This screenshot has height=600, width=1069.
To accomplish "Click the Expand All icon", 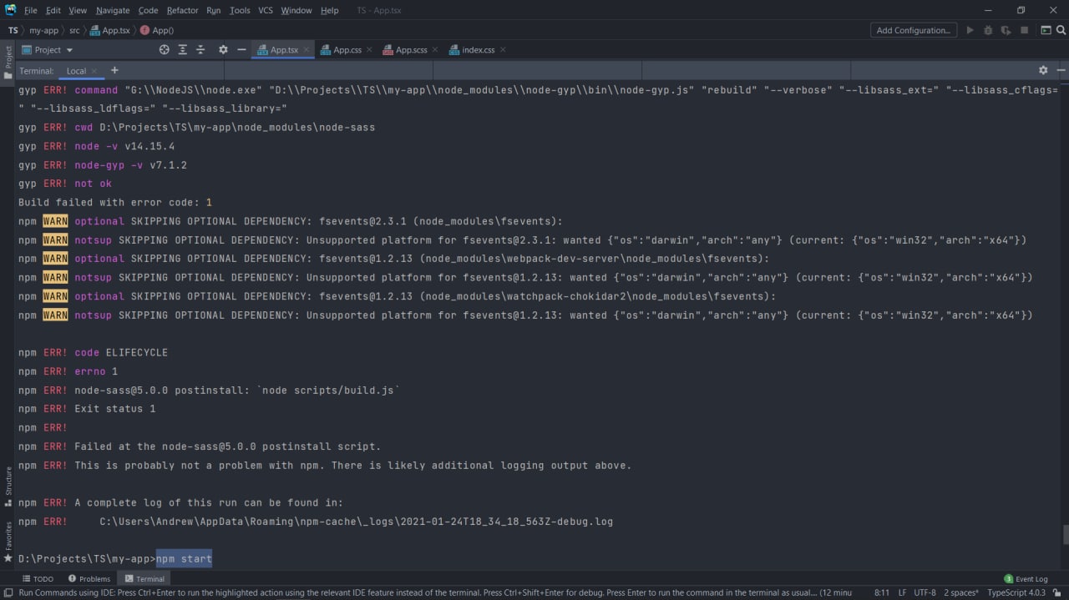I will (x=183, y=50).
